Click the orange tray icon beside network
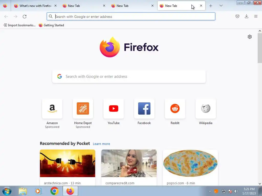Image resolution: width=262 pixels, height=196 pixels. [x=216, y=191]
